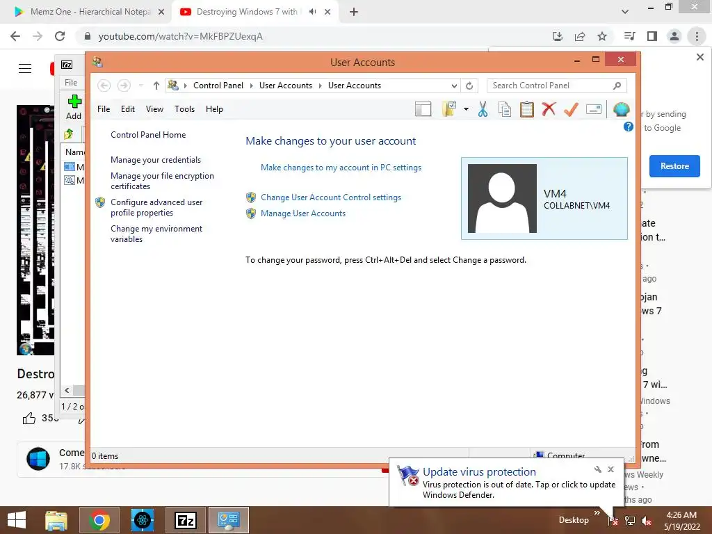Viewport: 712px width, 534px height.
Task: Open Chrome three-dot menu
Action: (697, 36)
